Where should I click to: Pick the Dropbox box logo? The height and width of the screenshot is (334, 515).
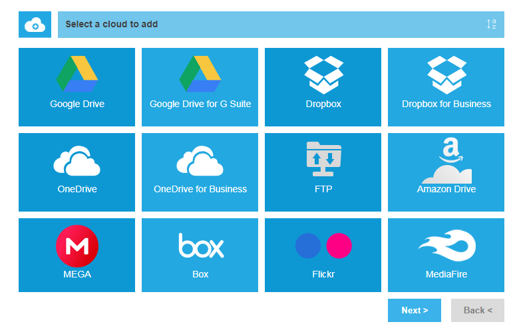click(323, 75)
